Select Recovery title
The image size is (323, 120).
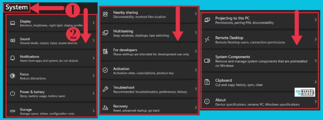tap(120, 106)
